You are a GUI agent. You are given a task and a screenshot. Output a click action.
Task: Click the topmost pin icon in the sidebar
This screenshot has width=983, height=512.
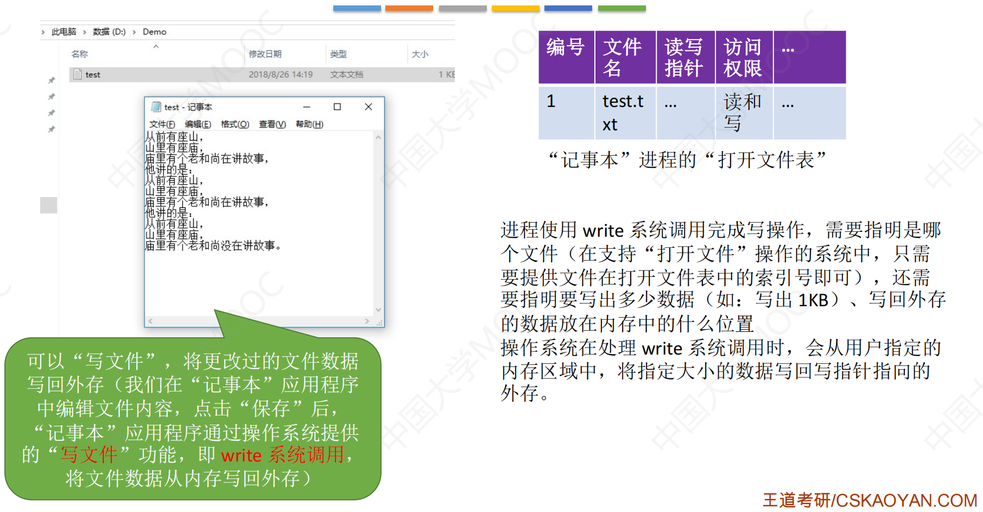pyautogui.click(x=52, y=80)
